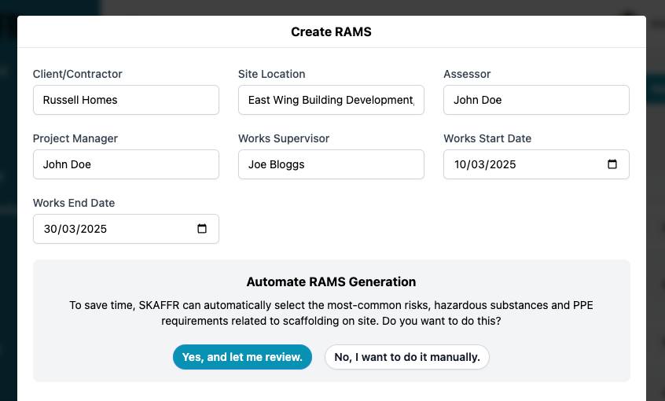Select the Works End Date value 30/03/2025
The width and height of the screenshot is (665, 401).
75,229
